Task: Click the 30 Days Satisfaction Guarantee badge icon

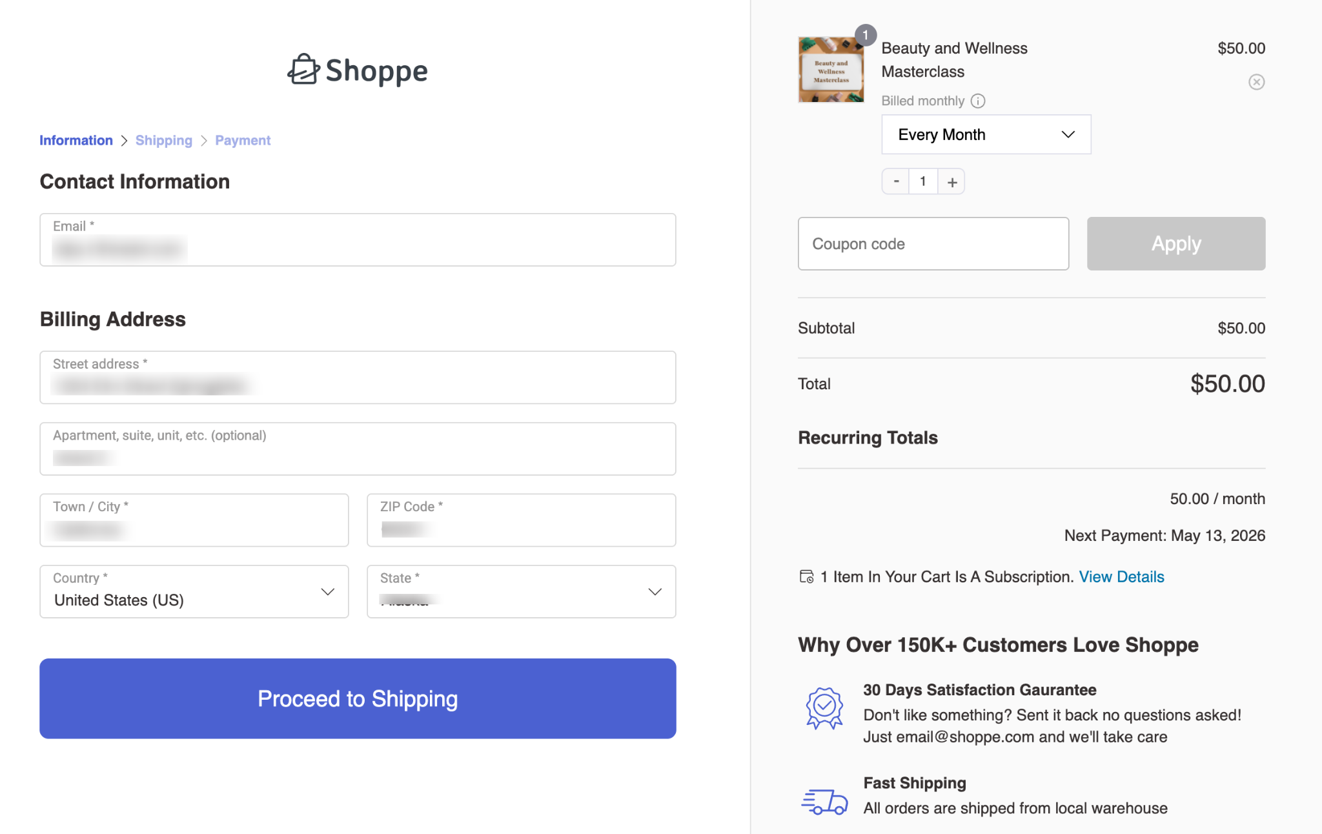Action: 823,706
